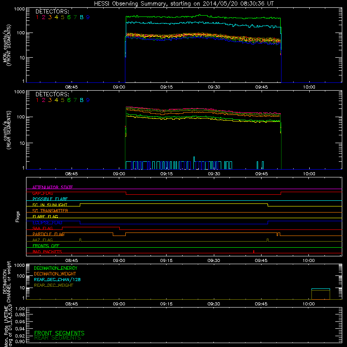The image size is (347, 347).
Task: Click the POSSIBLE_FLARE flag label
Action: click(x=50, y=199)
